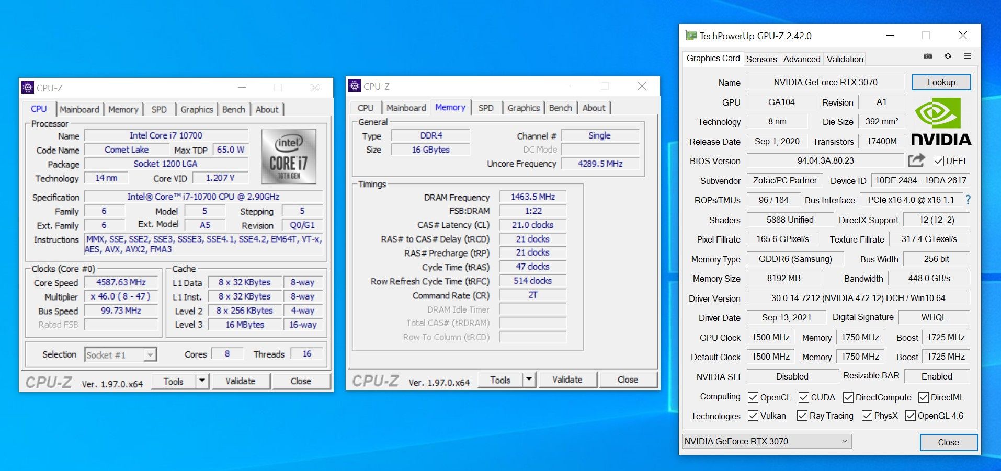The width and height of the screenshot is (1001, 471).
Task: Toggle the PhysX checkbox
Action: (x=867, y=416)
